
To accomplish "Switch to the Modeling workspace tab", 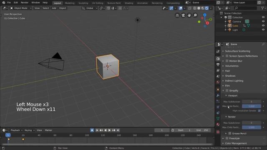I will pyautogui.click(x=70, y=3).
